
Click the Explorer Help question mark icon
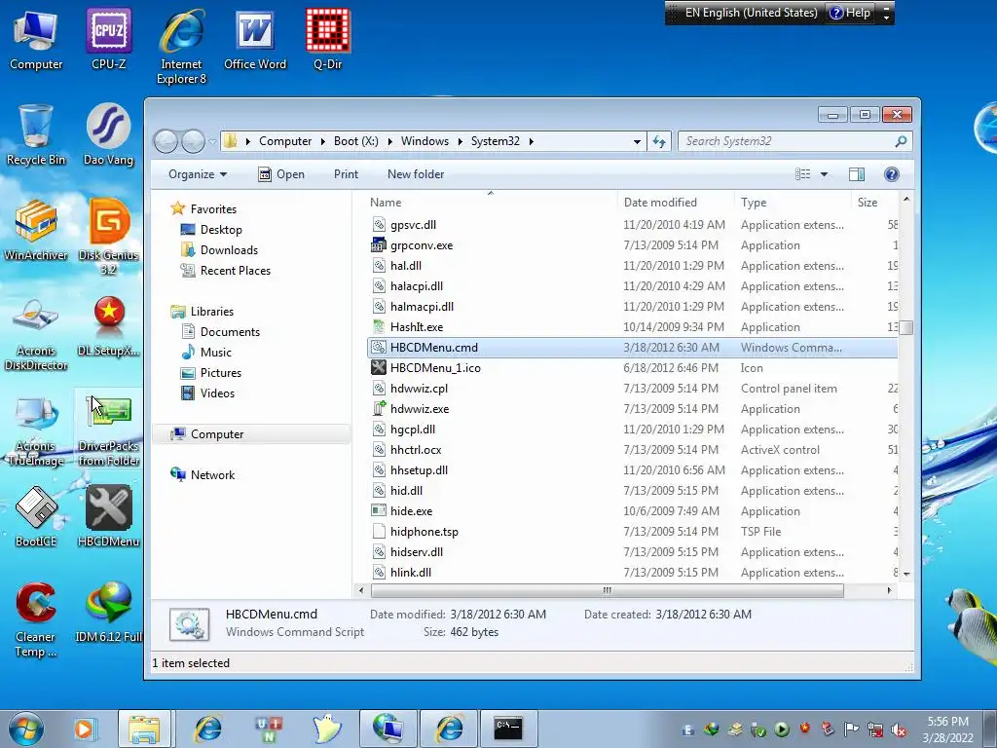pos(892,174)
